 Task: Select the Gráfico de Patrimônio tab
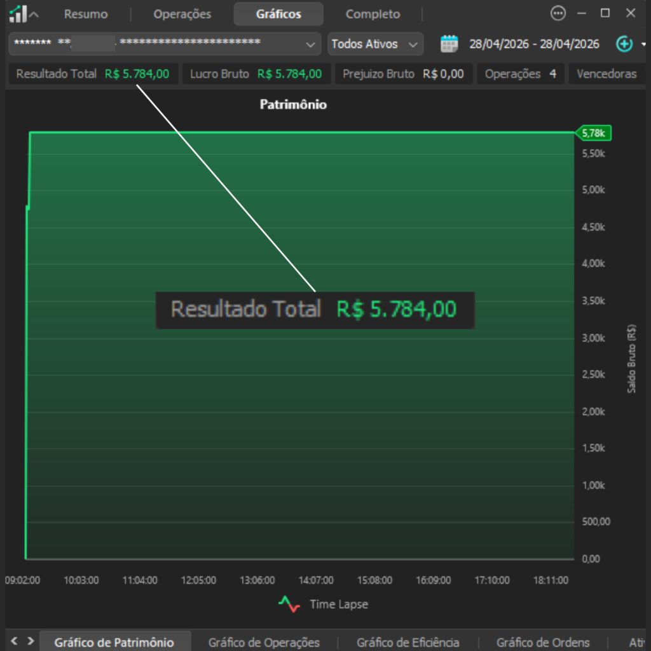pos(114,642)
